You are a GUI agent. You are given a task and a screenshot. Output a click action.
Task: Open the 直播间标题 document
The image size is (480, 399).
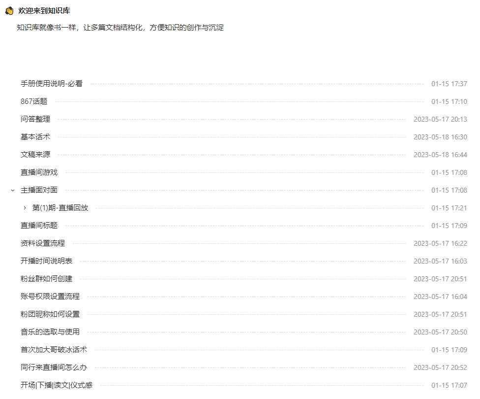point(38,225)
